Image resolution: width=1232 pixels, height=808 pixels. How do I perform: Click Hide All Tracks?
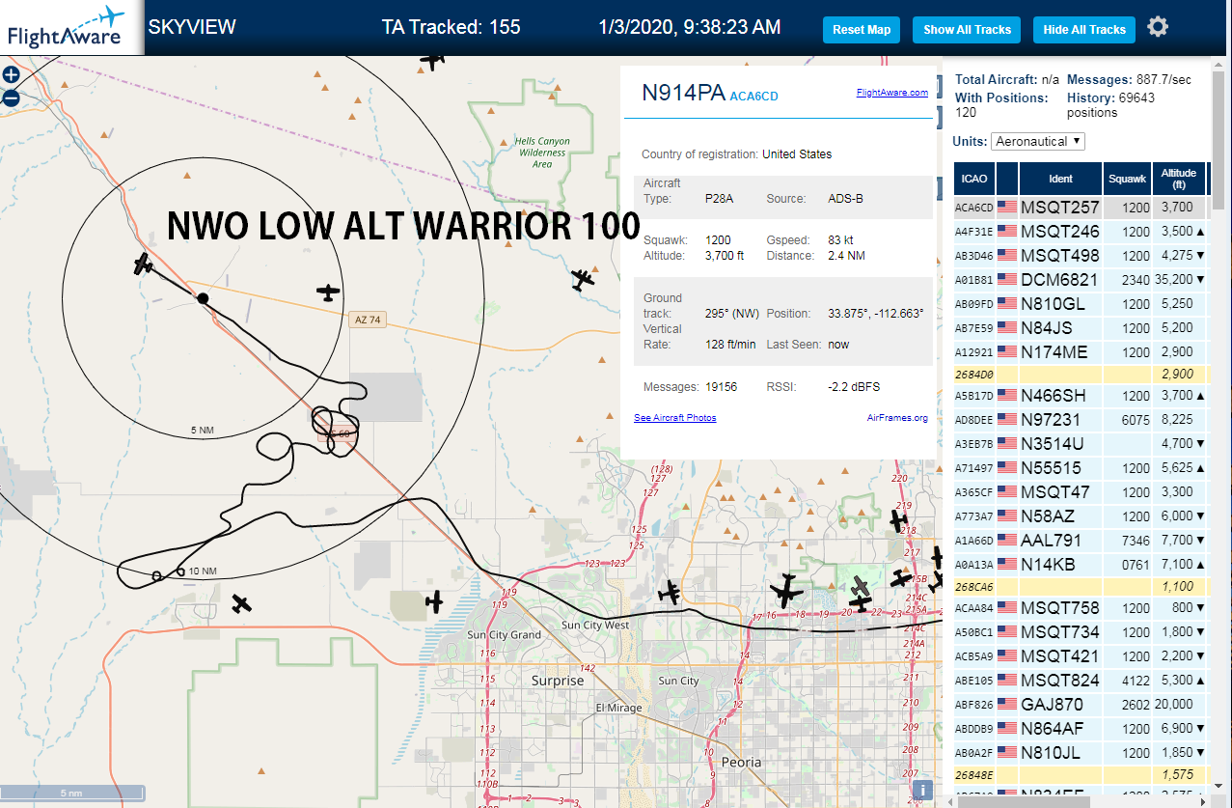[1084, 29]
